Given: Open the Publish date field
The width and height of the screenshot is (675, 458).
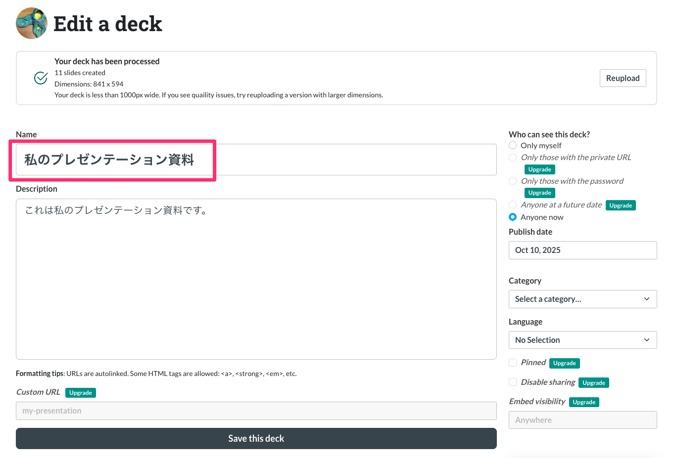Looking at the screenshot, I should (582, 250).
